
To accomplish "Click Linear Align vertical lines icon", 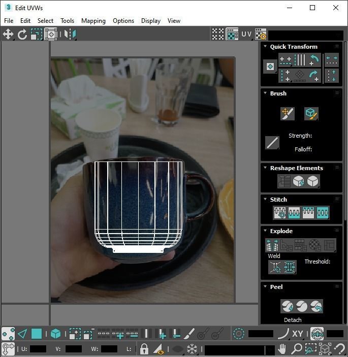I will (300, 60).
